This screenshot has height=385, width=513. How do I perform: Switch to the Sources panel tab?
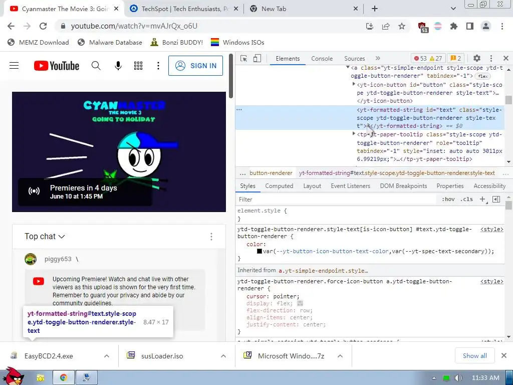(x=354, y=58)
